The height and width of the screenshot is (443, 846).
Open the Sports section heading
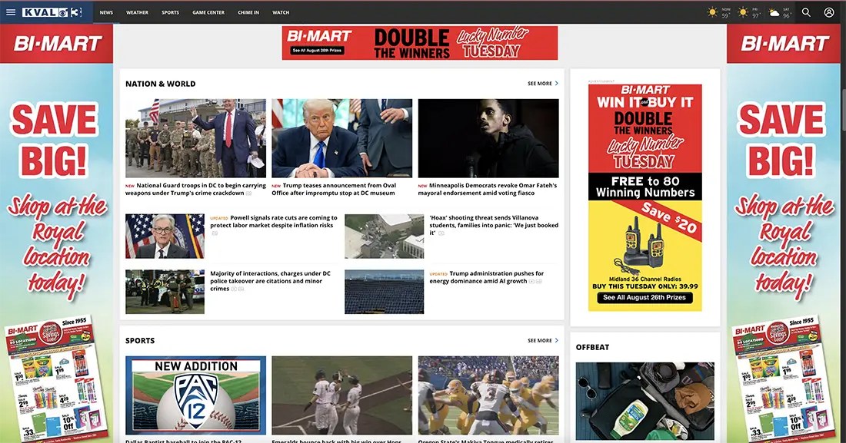click(x=140, y=341)
